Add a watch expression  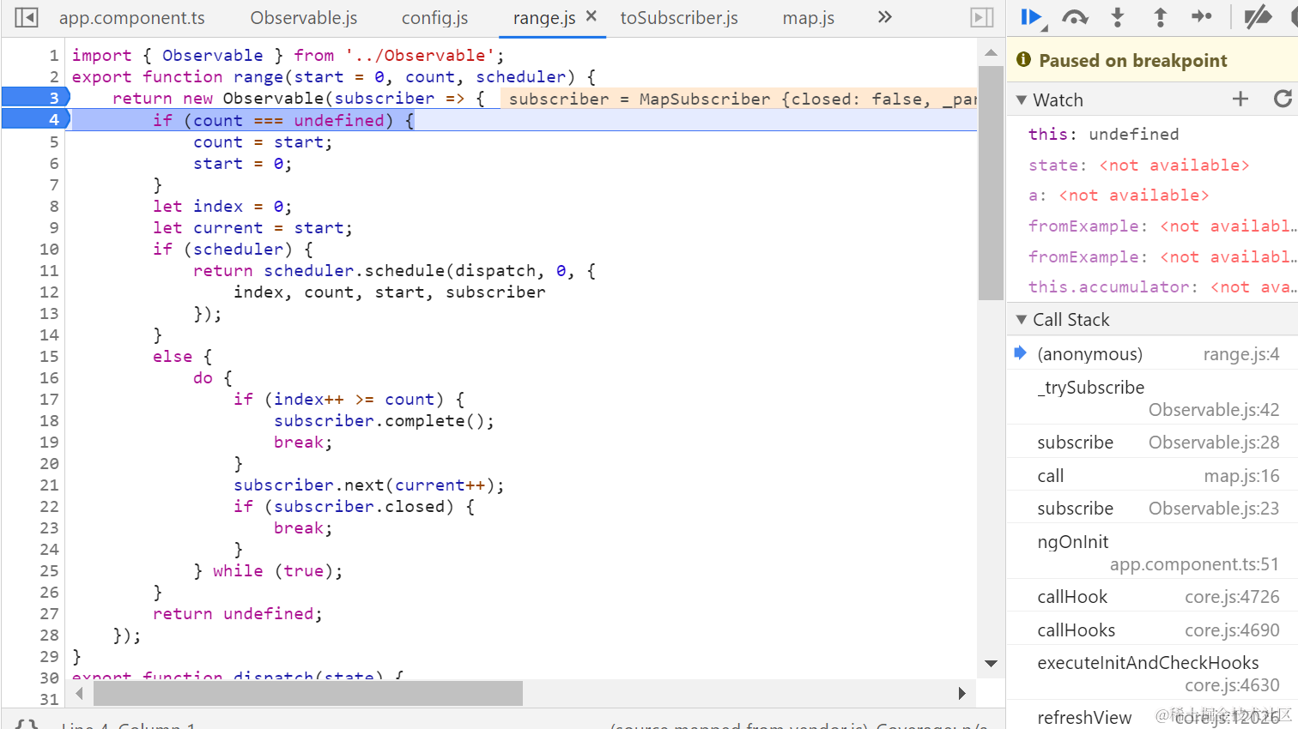[1240, 99]
